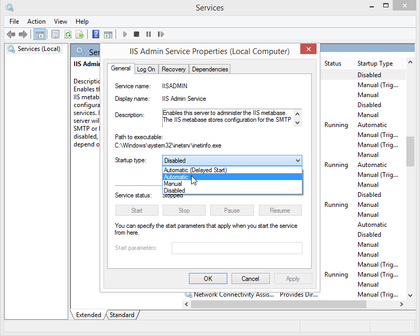Click IIS Admin Service display name text
This screenshot has height=336, width=420.
pos(184,99)
